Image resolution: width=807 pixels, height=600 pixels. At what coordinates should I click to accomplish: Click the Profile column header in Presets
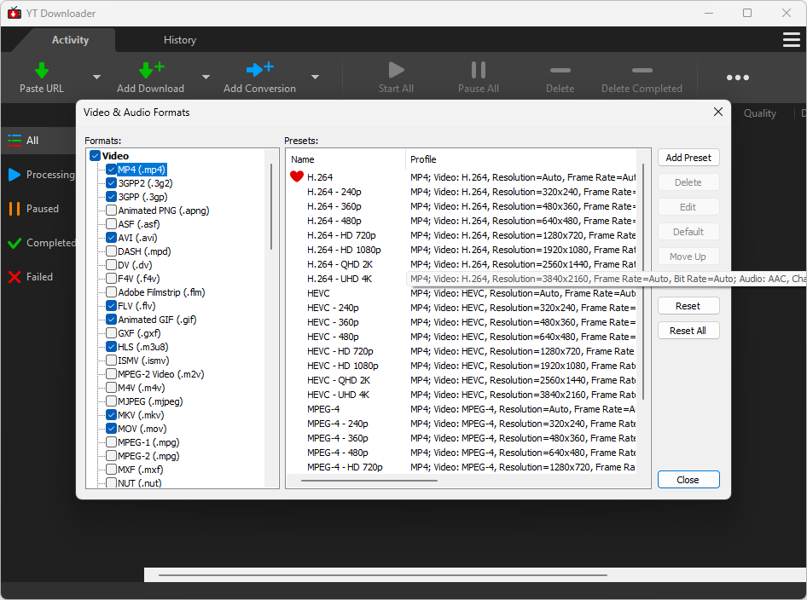tap(423, 159)
